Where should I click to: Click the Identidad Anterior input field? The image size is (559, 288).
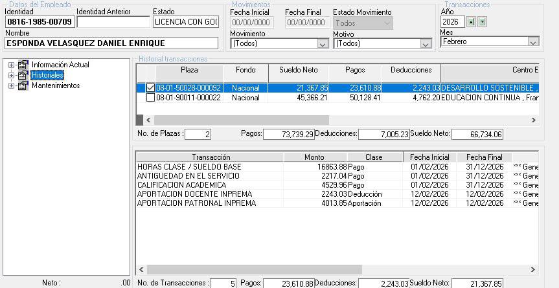[x=113, y=22]
